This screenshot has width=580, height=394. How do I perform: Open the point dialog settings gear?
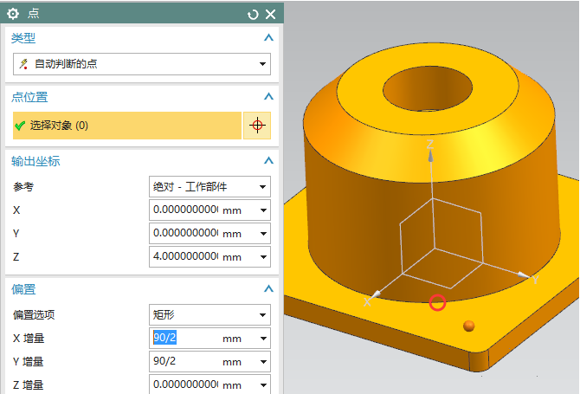click(13, 14)
